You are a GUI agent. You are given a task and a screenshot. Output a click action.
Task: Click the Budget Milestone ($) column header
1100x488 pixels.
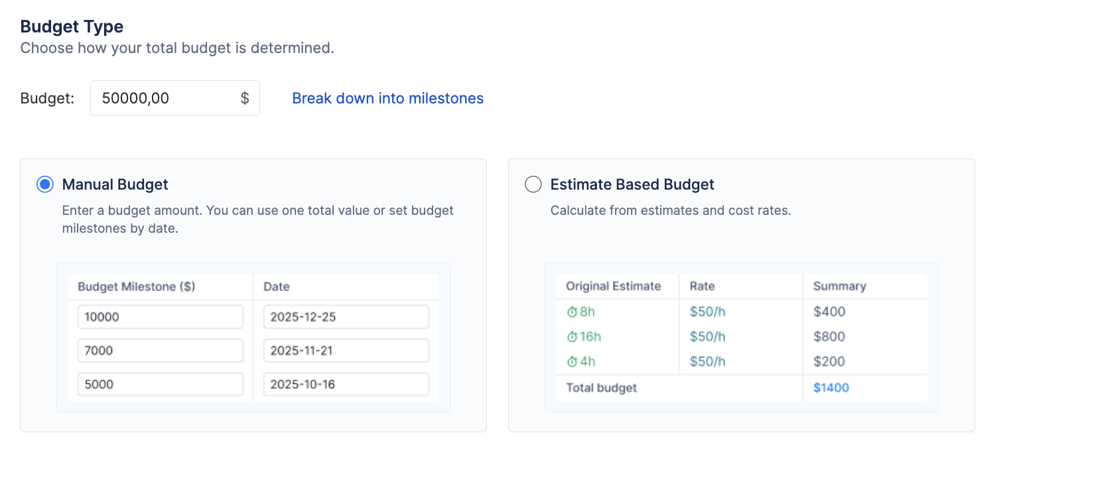click(136, 286)
